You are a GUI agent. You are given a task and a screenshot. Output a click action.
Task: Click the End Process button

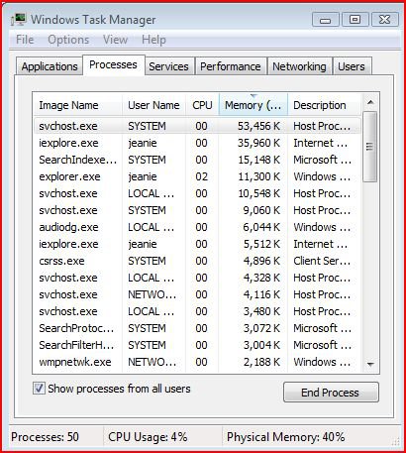(x=331, y=393)
